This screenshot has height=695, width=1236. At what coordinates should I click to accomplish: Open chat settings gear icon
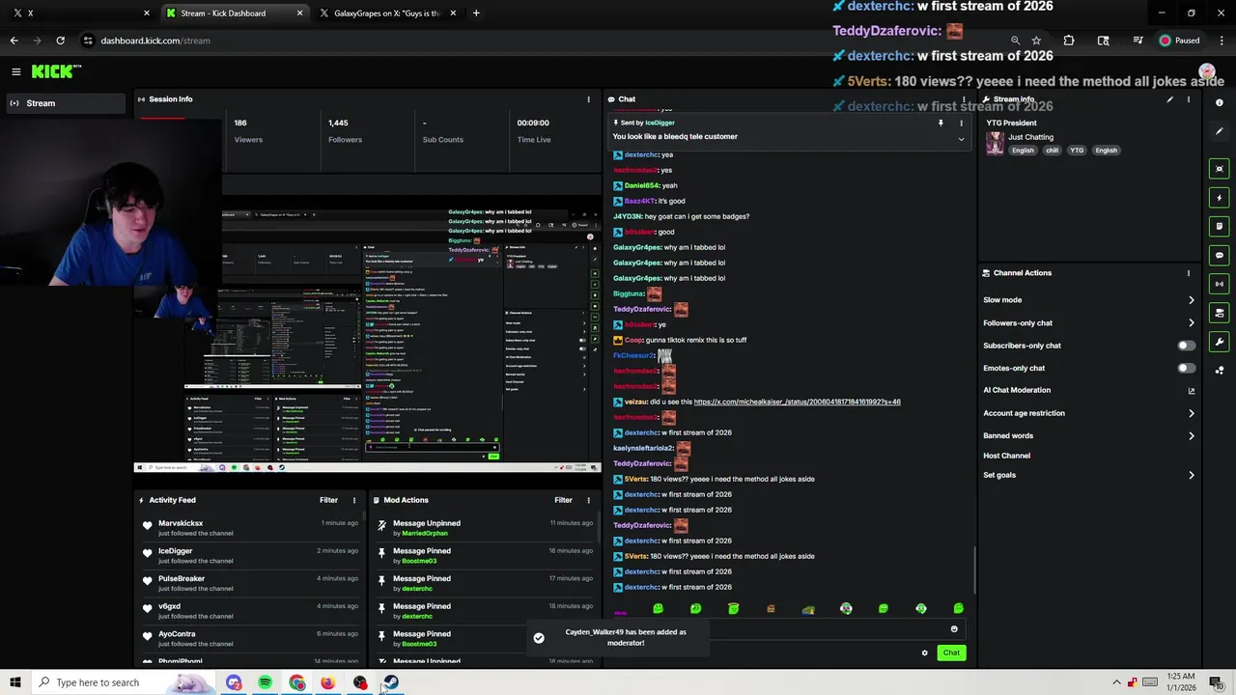[x=924, y=653]
